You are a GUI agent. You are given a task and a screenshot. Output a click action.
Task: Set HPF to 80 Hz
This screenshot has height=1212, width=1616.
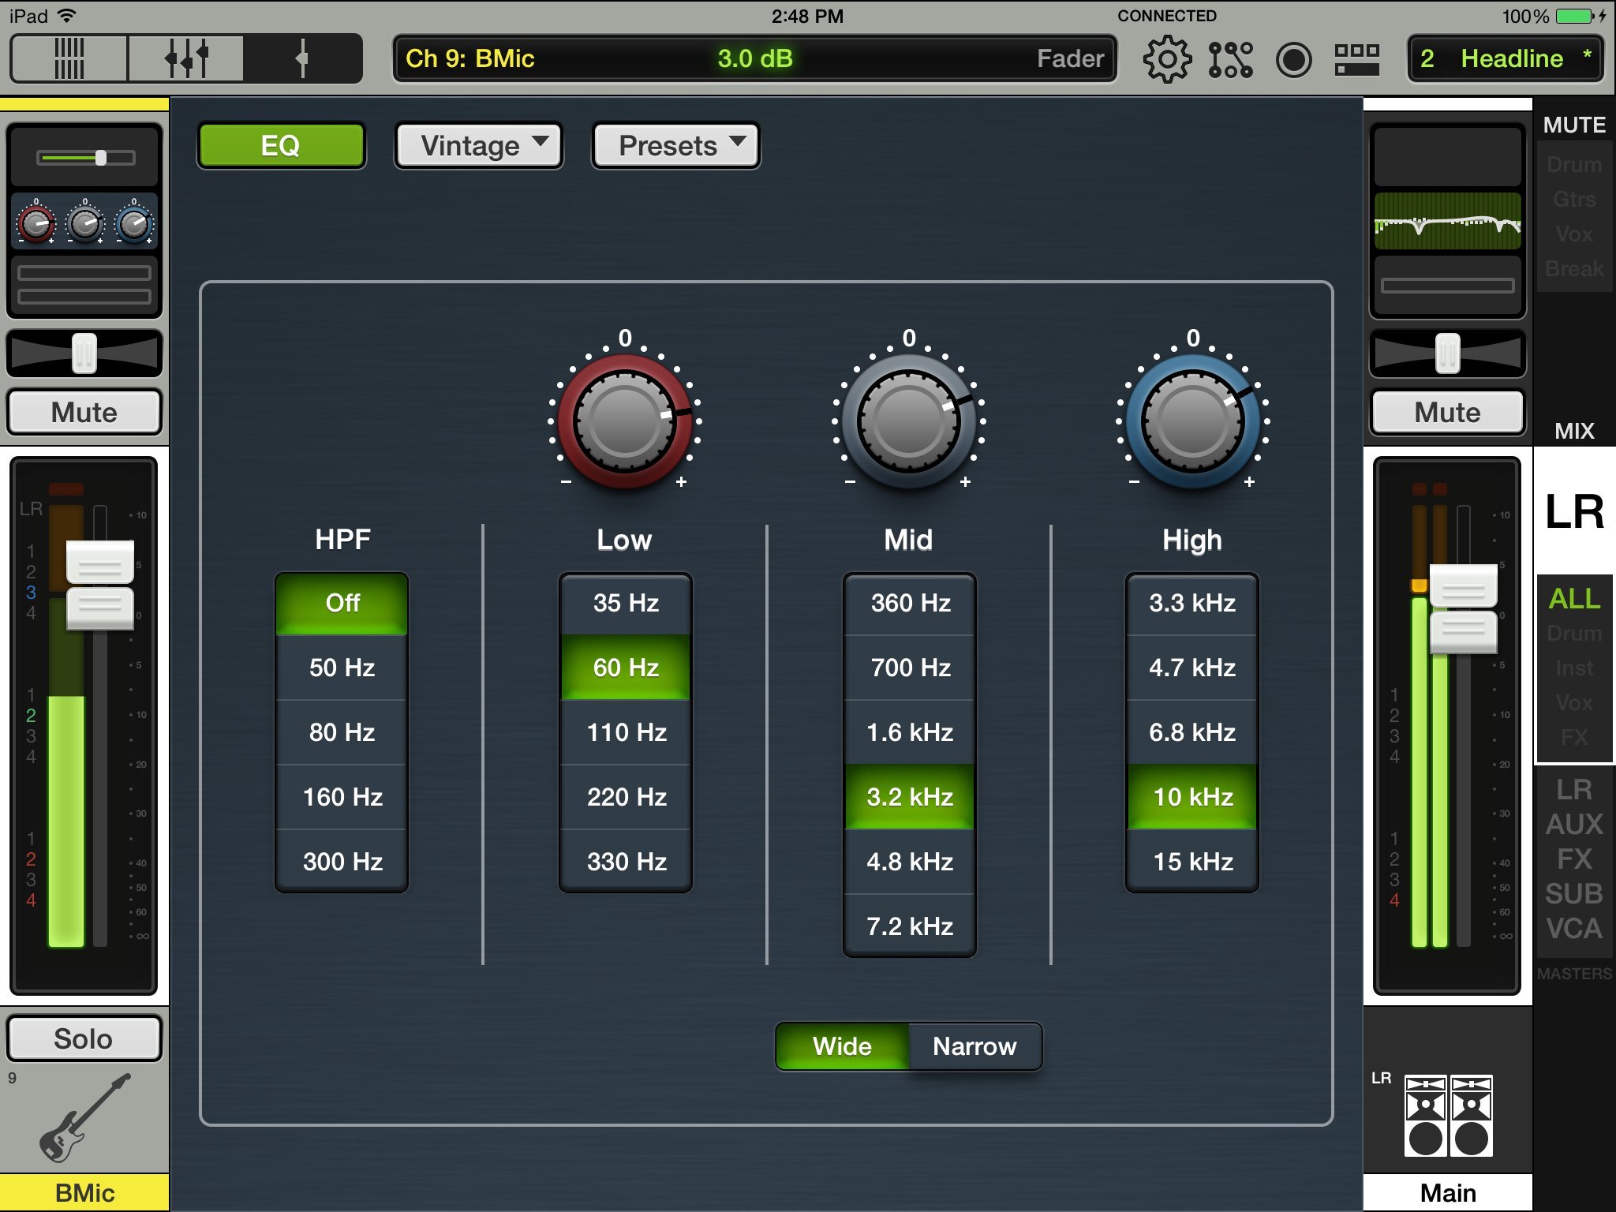coord(342,732)
